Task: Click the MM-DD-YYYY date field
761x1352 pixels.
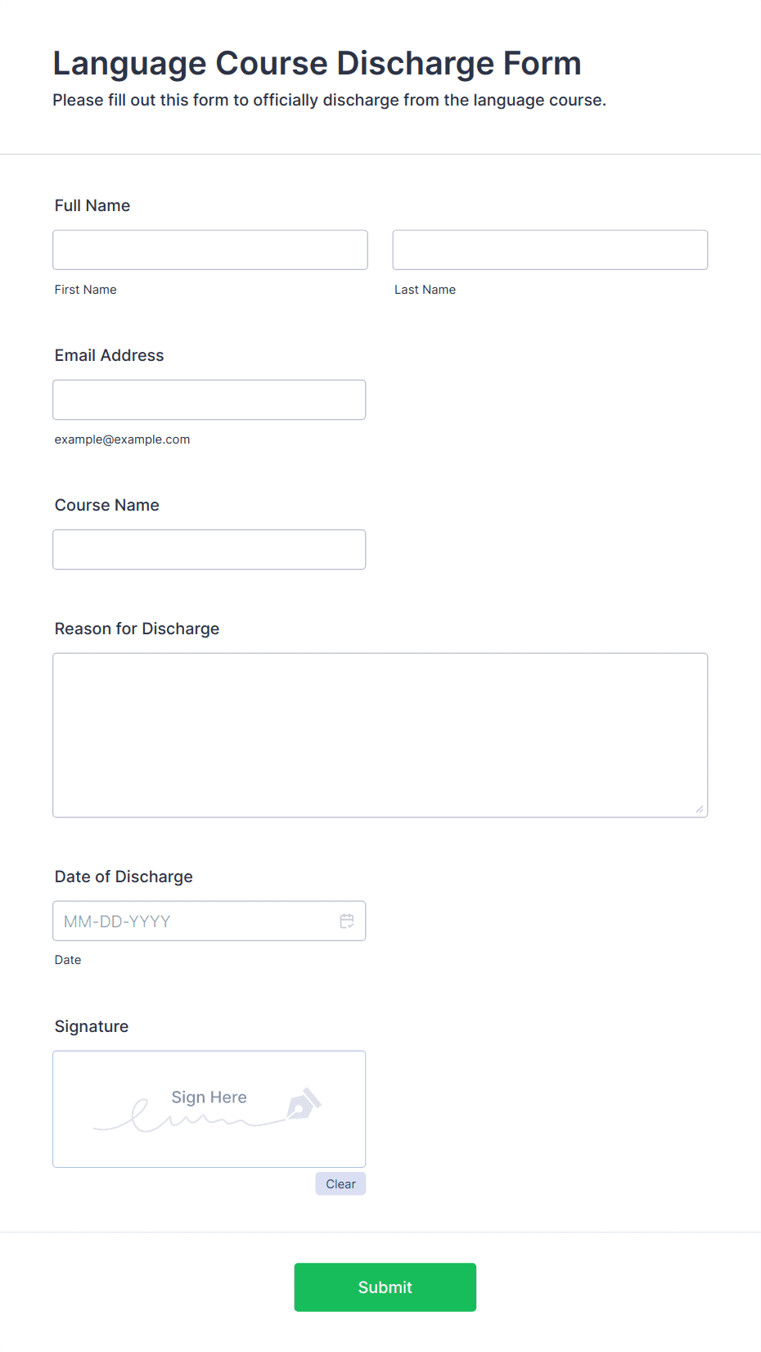Action: pyautogui.click(x=209, y=921)
